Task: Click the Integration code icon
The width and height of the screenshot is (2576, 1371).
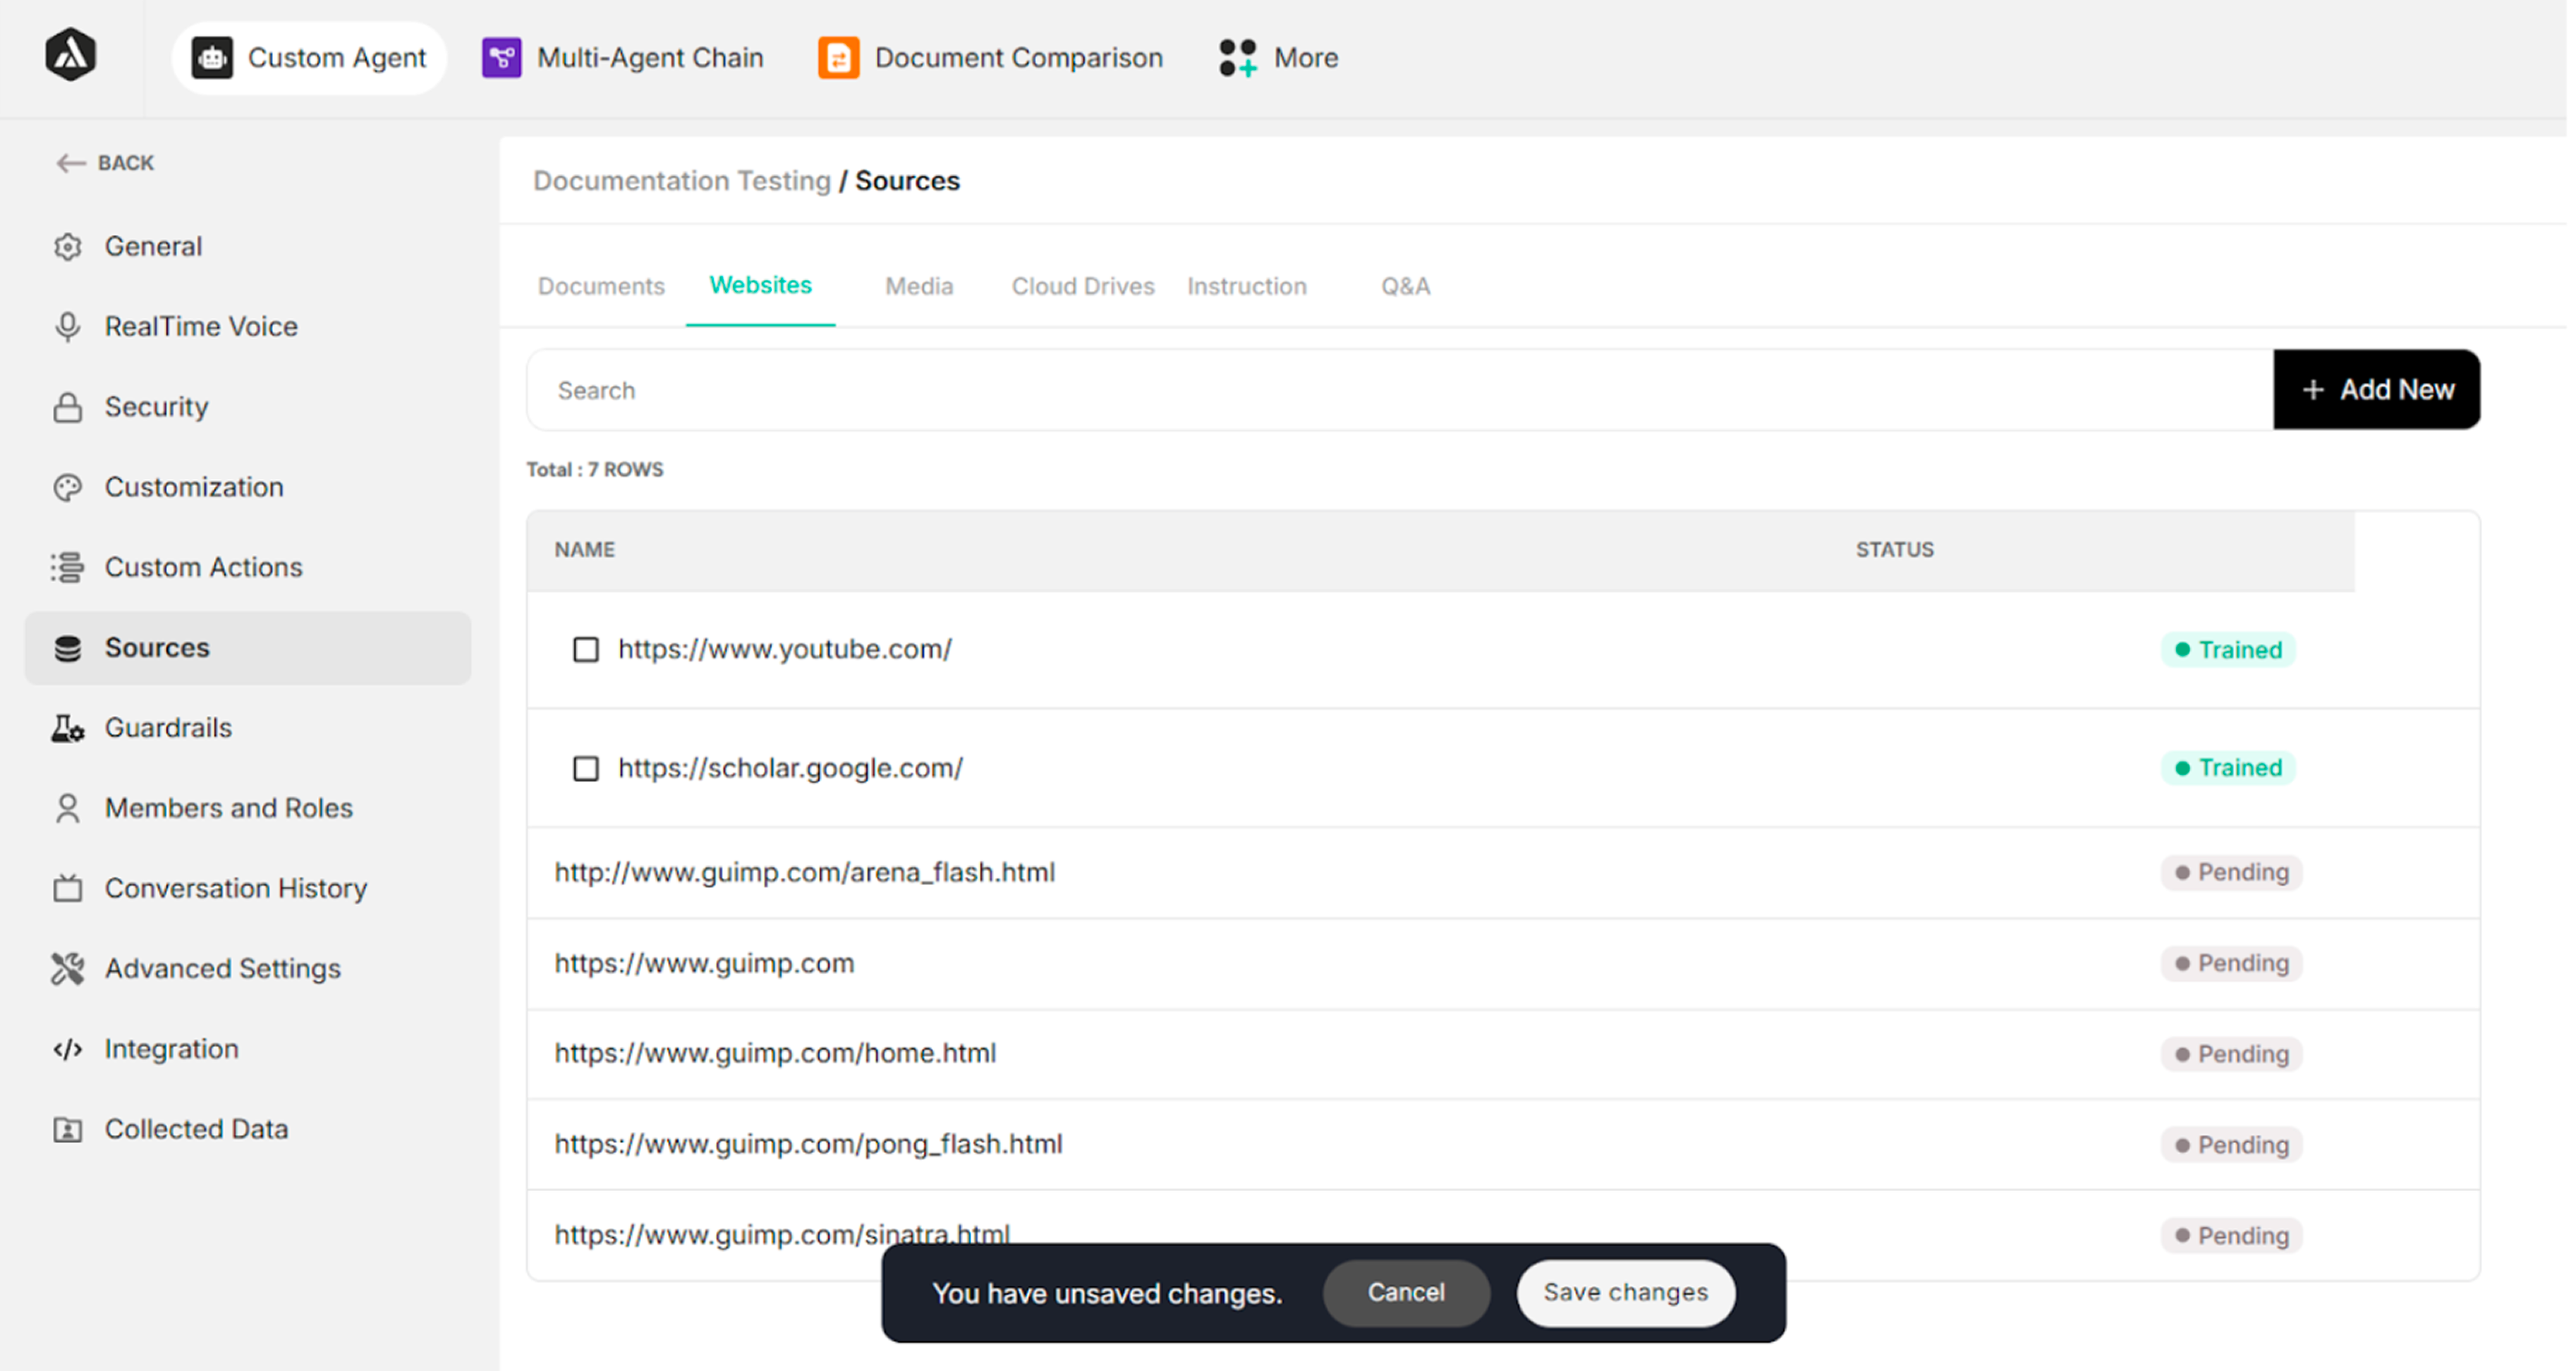Action: click(x=68, y=1049)
